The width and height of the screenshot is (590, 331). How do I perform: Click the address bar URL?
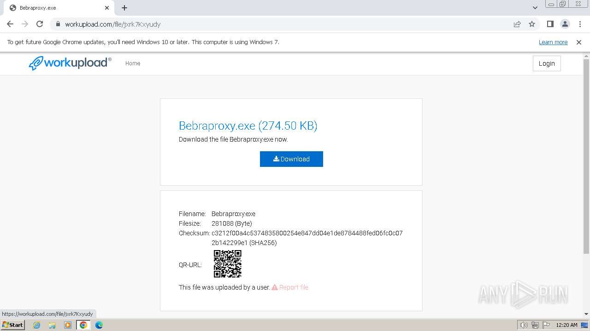pyautogui.click(x=113, y=24)
